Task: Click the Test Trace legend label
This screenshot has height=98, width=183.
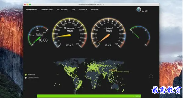Action: coord(31,75)
